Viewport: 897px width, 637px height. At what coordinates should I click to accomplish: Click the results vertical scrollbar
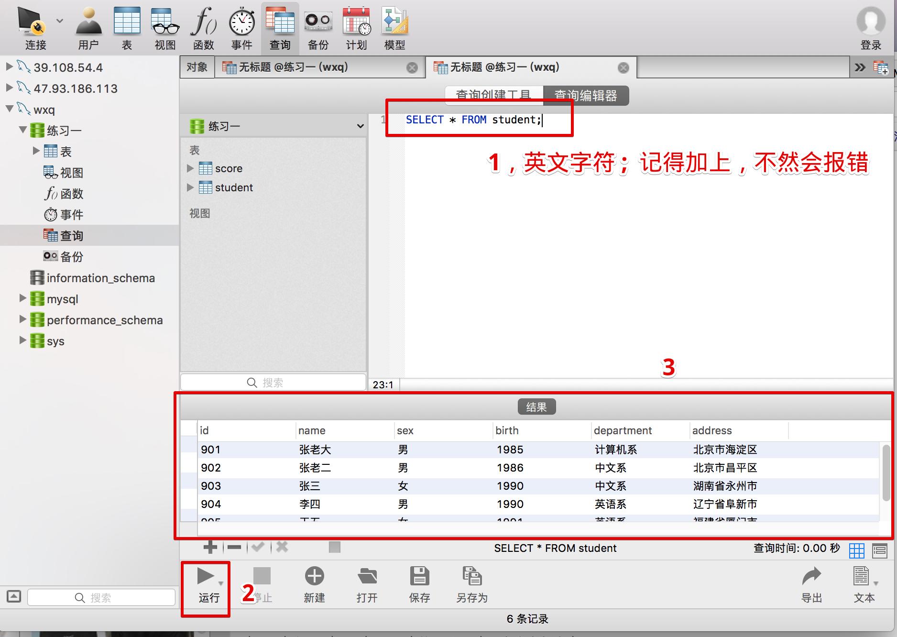click(x=886, y=473)
